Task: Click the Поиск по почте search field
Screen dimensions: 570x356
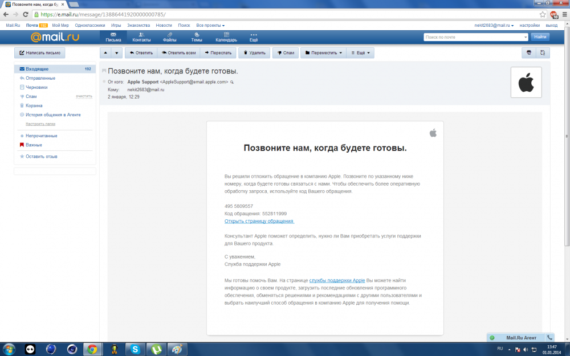Action: 473,37
